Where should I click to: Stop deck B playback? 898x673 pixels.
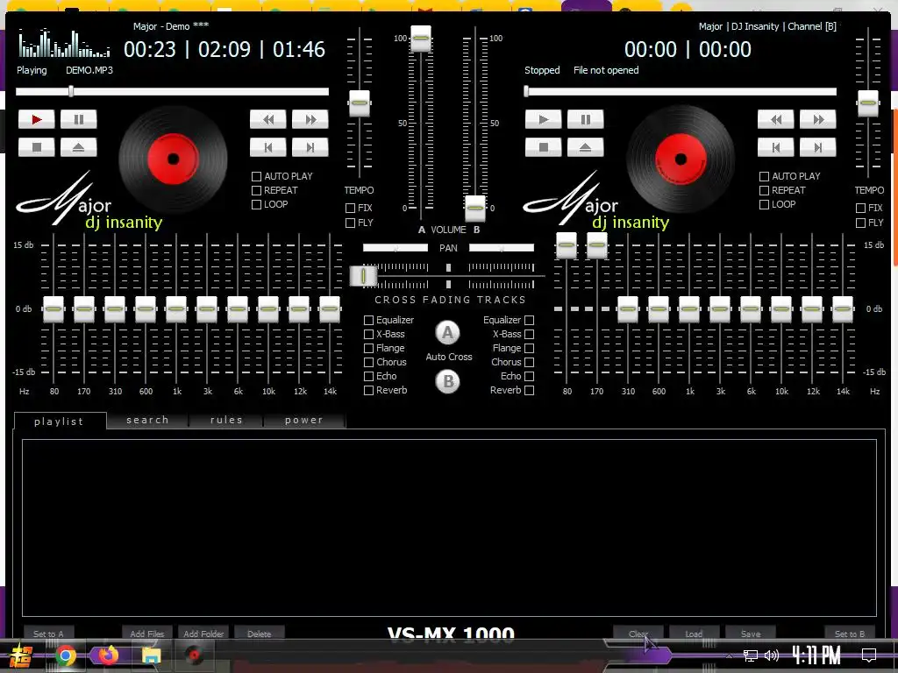(x=544, y=147)
